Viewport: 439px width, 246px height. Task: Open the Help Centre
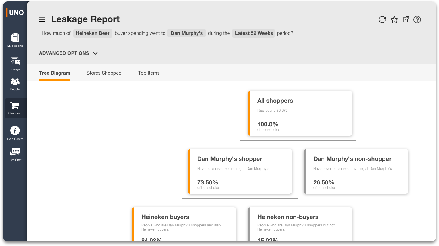coord(15,133)
